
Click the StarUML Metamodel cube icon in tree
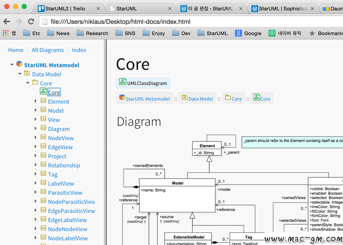click(19, 64)
